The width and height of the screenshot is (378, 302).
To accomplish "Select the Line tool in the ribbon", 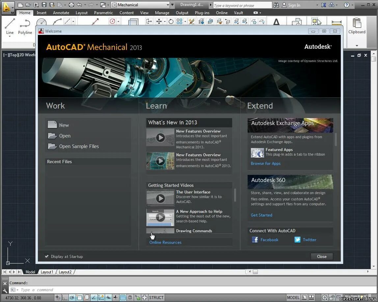I will pos(10,27).
